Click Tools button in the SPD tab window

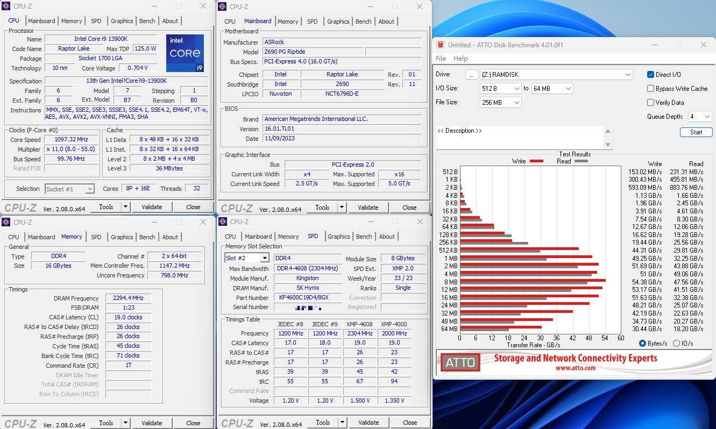[323, 423]
